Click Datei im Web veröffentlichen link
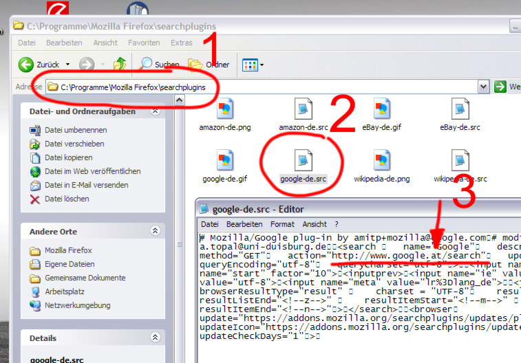Screen dimensions: 521x363 click(x=93, y=171)
